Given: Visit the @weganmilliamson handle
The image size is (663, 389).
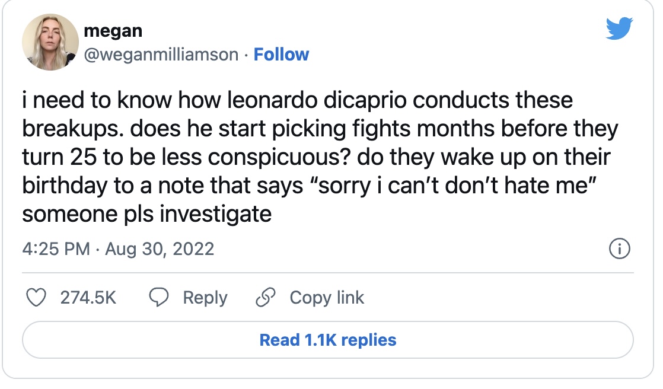Looking at the screenshot, I should pyautogui.click(x=161, y=55).
